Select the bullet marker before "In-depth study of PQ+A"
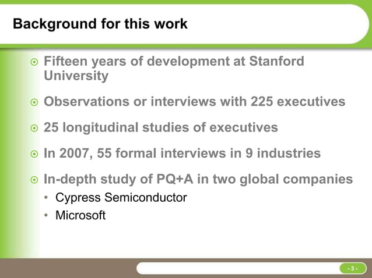372x278 pixels. click(x=33, y=180)
